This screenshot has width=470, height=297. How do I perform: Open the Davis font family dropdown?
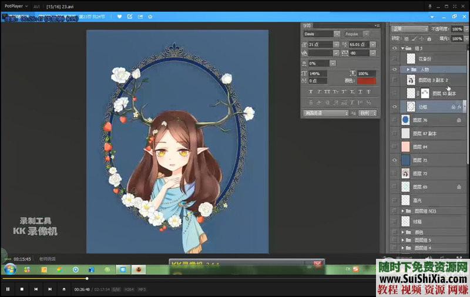pos(337,35)
